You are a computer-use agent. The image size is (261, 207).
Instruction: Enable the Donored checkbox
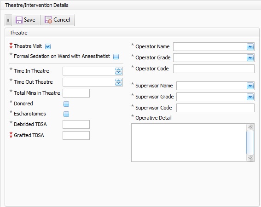[66, 104]
